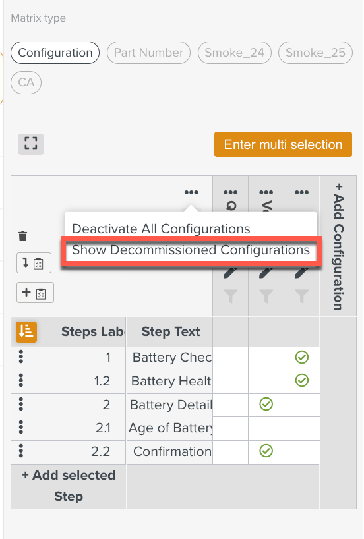Click the Confirmation step text
Viewport: 364px width, 539px height.
[x=172, y=451]
